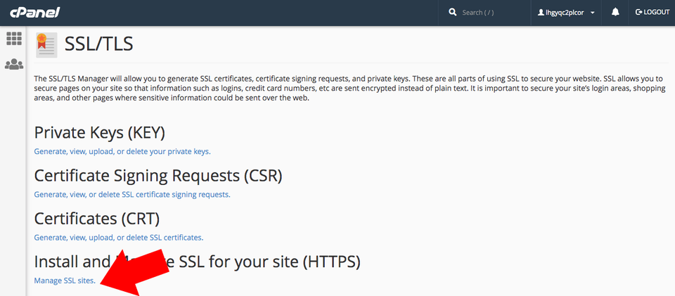Click the user profile person icon
This screenshot has width=675, height=296.
541,13
